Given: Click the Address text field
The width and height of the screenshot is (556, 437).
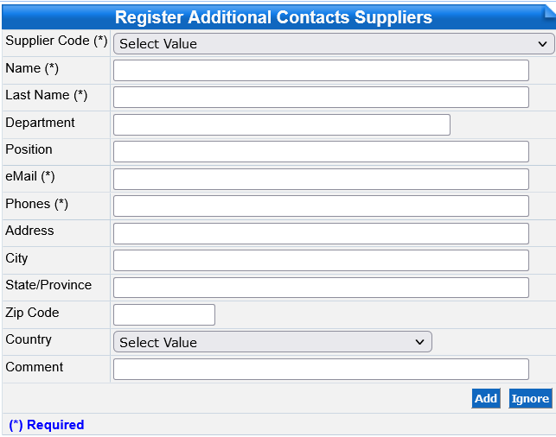Looking at the screenshot, I should pos(321,234).
